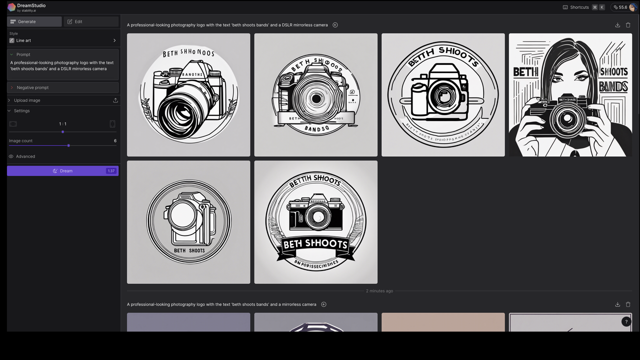Expand the Negative prompt section
Image resolution: width=640 pixels, height=360 pixels.
(x=62, y=87)
